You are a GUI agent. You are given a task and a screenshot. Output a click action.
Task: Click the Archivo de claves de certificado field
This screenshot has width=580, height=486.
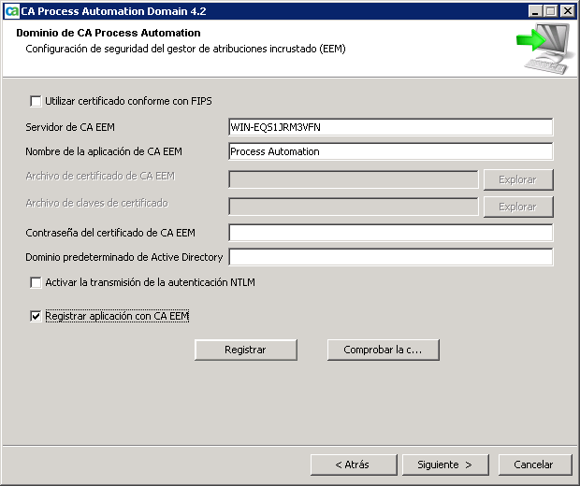353,207
